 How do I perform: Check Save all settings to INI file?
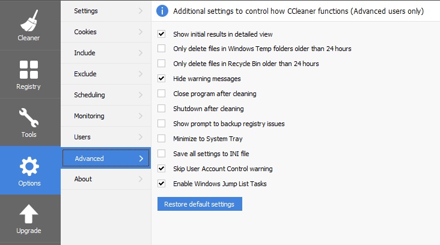(161, 154)
